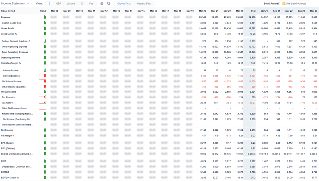This screenshot has height=181, width=319.
Task: Click the Selling, General & Admin trend sparkline
Action: (45, 41)
